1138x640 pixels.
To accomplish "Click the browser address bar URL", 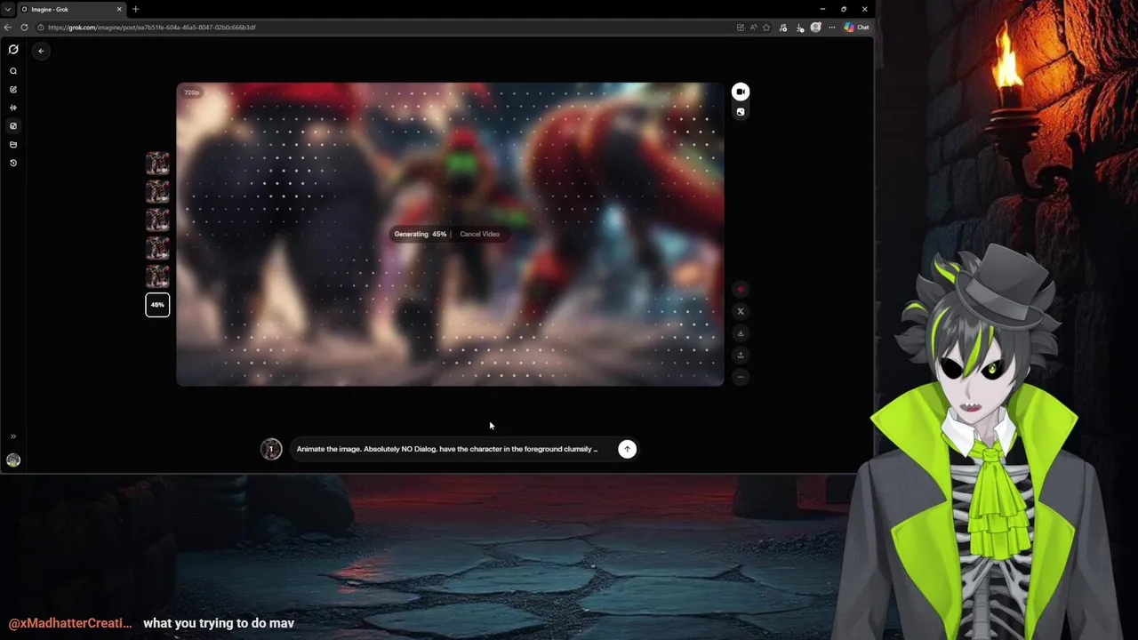I will tap(152, 28).
